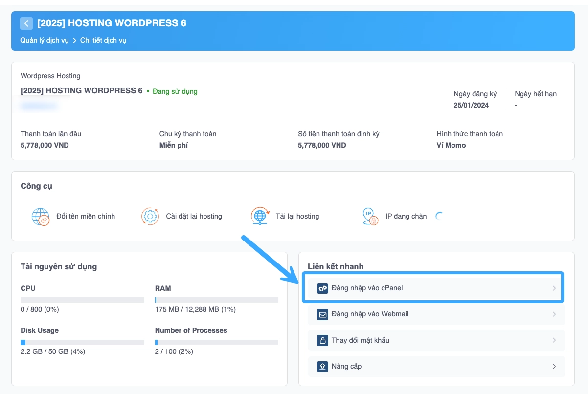Click the Cài đặt lại hosting gear icon
Viewport: 588px width, 394px height.
150,216
